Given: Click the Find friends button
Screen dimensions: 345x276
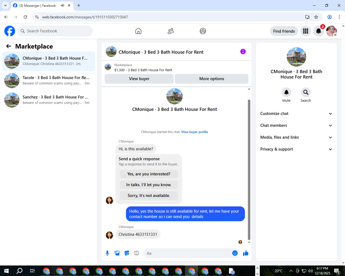Looking at the screenshot, I should [284, 31].
